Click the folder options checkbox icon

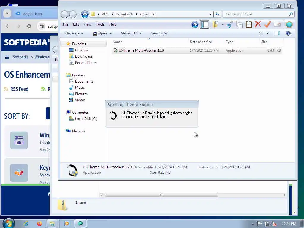click(216, 25)
